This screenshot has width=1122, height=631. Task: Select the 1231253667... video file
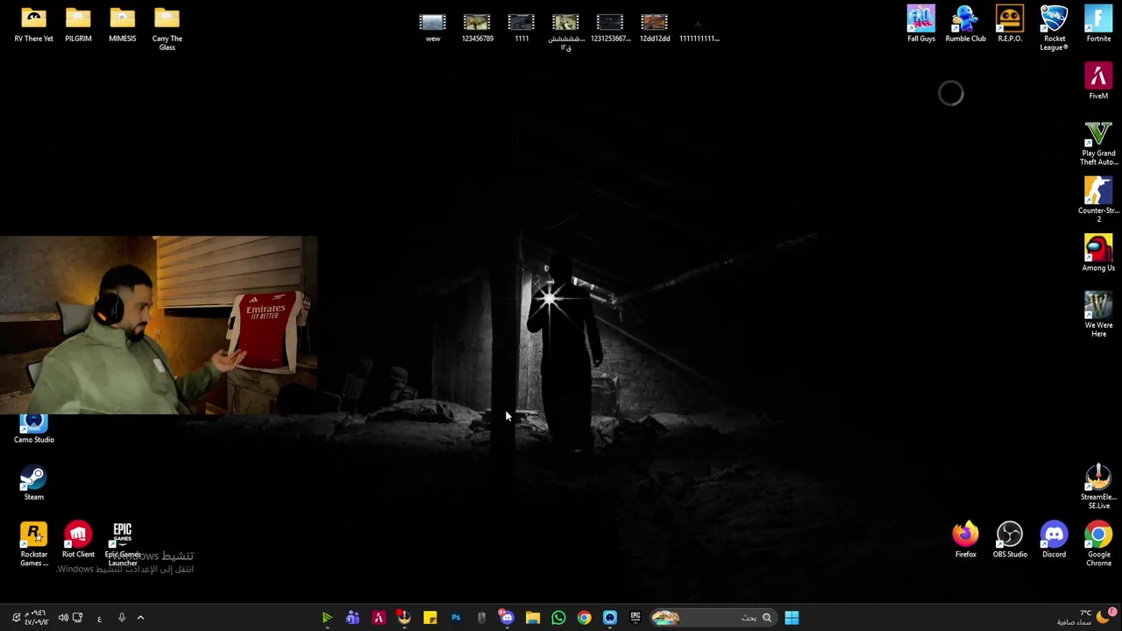pyautogui.click(x=610, y=27)
